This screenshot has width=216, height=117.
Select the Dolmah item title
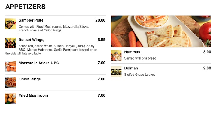pos(131,68)
